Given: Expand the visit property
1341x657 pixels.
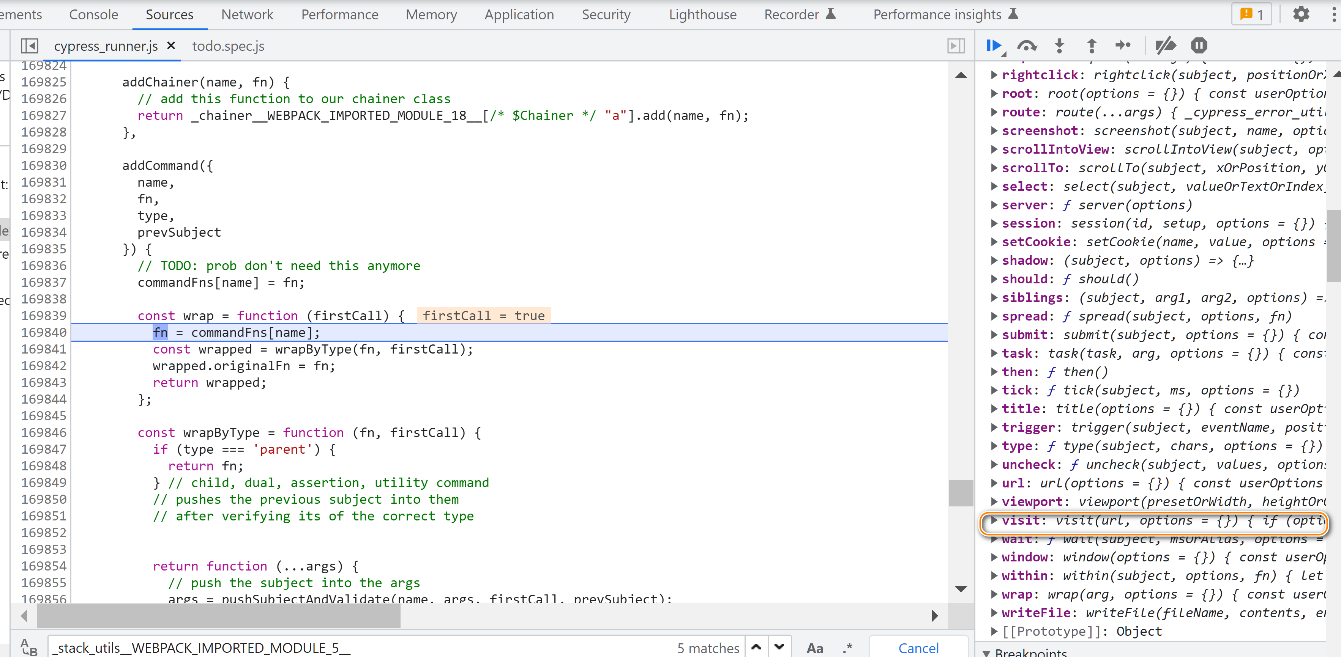Looking at the screenshot, I should (x=994, y=520).
